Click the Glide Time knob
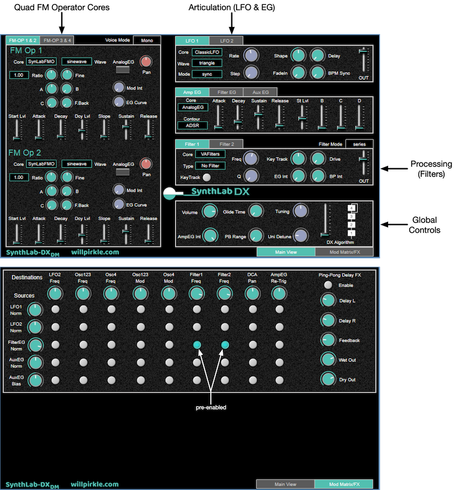456x490 pixels. [256, 211]
